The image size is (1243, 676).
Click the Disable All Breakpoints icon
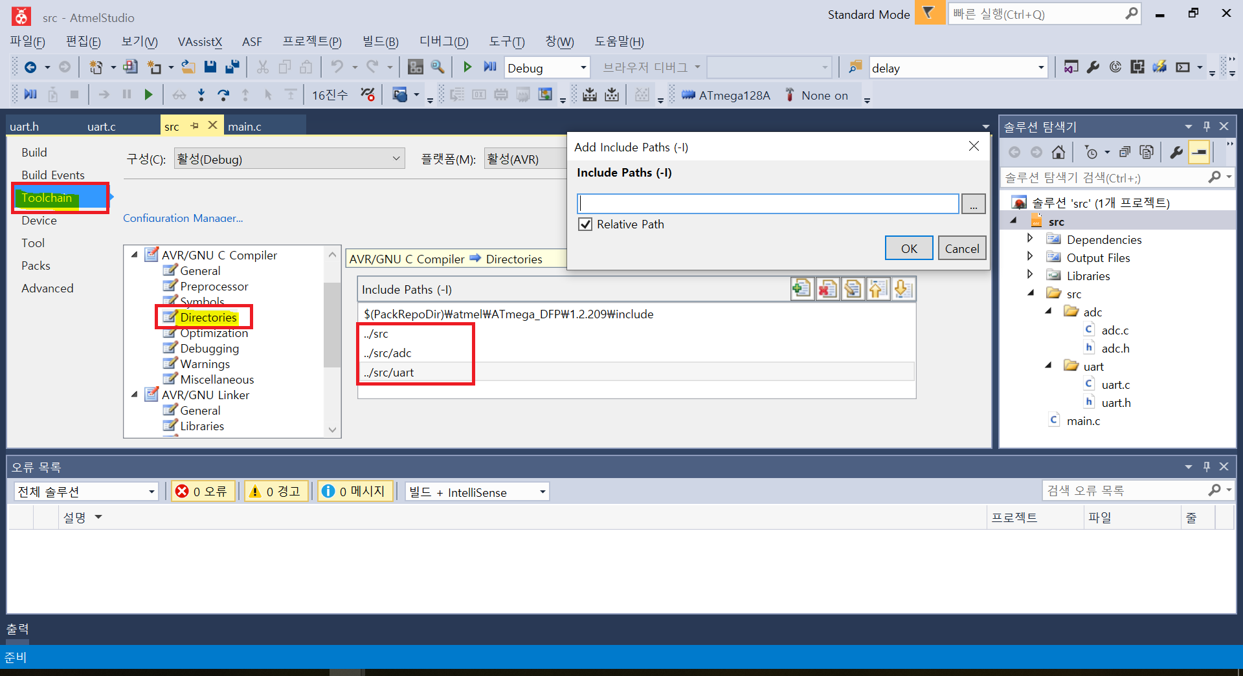coord(368,95)
